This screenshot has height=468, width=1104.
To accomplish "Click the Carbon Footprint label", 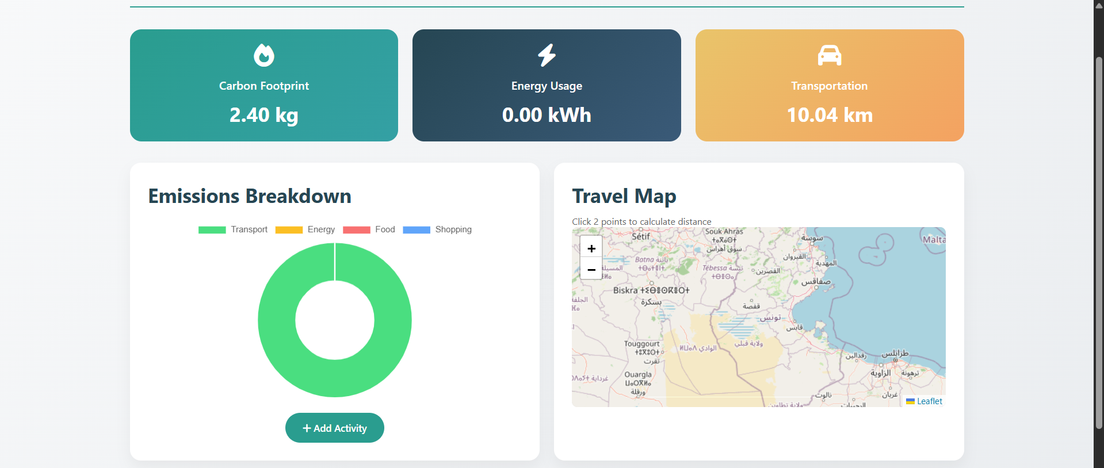I will [x=264, y=86].
